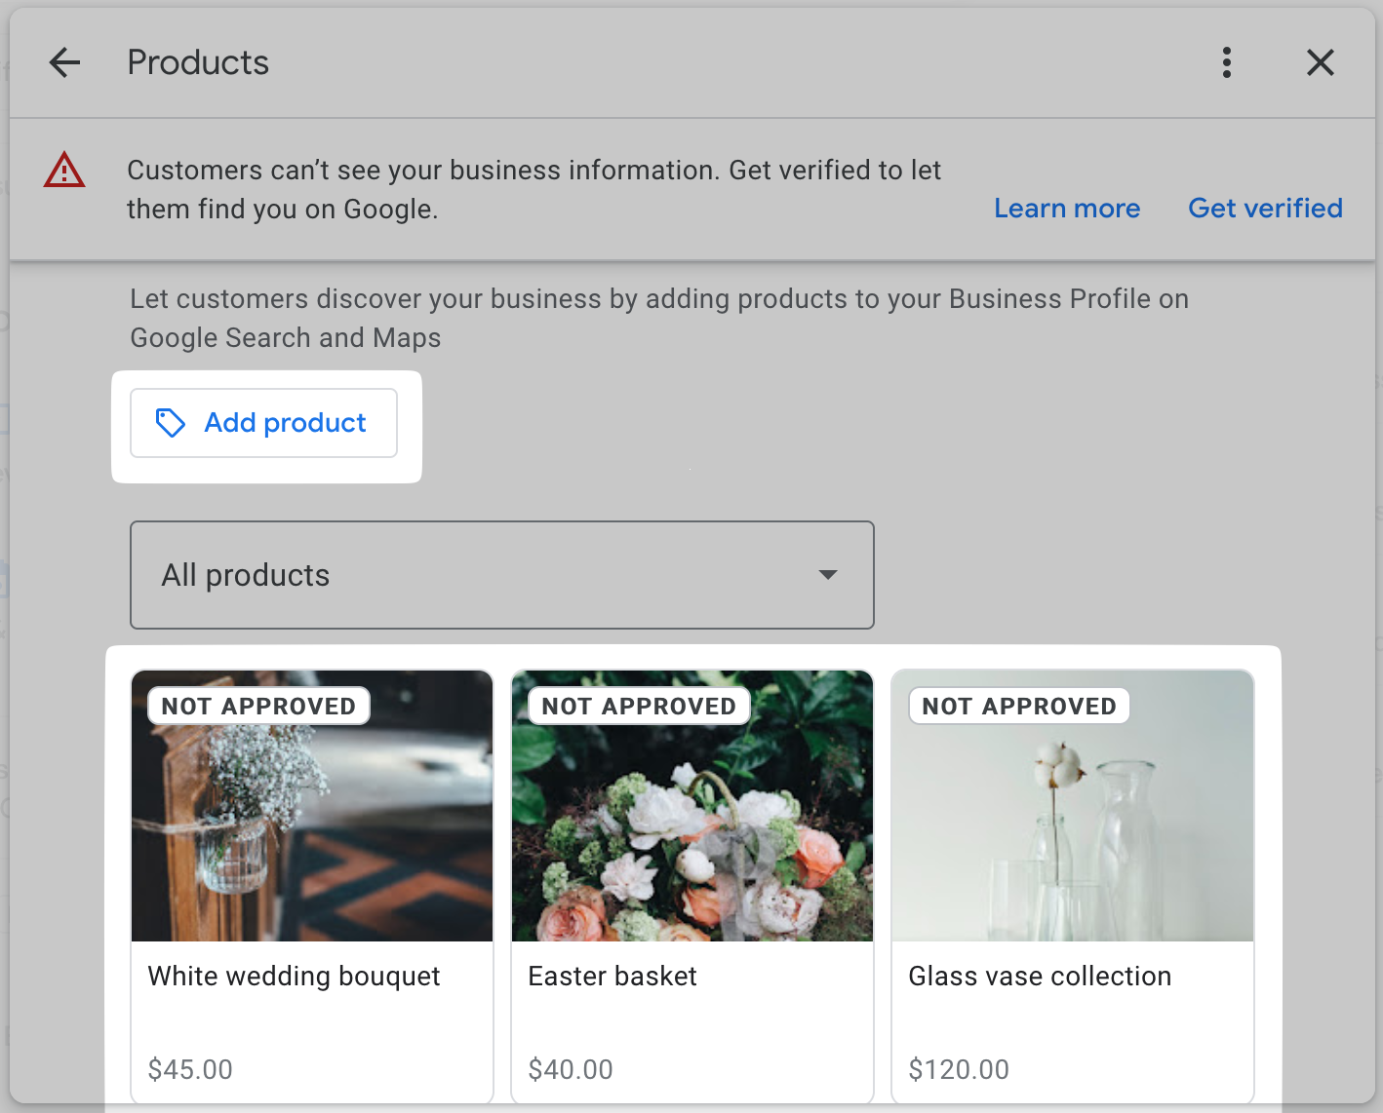Click the Products header title
The image size is (1383, 1113).
click(x=197, y=62)
